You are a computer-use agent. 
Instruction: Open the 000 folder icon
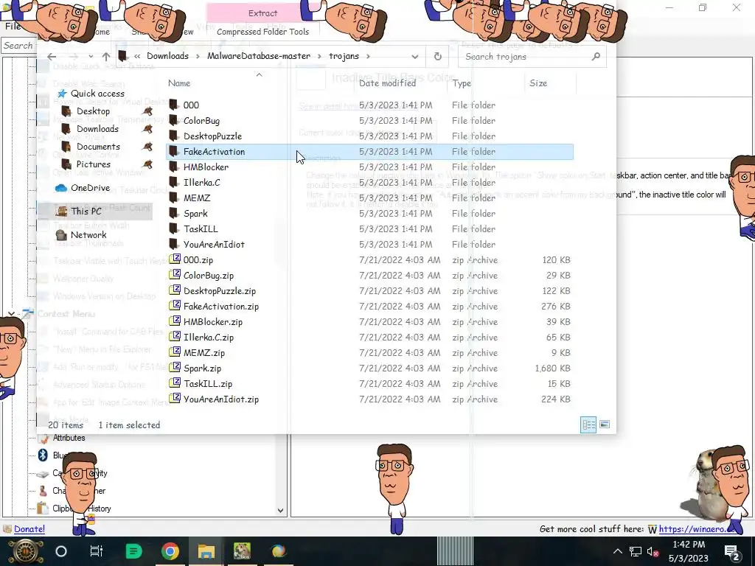click(x=174, y=105)
